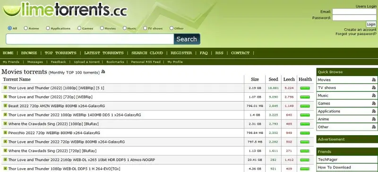Viewport: 378px width, 172px height.
Task: Open SEARCH CLOUD in the navigation bar
Action: (147, 53)
